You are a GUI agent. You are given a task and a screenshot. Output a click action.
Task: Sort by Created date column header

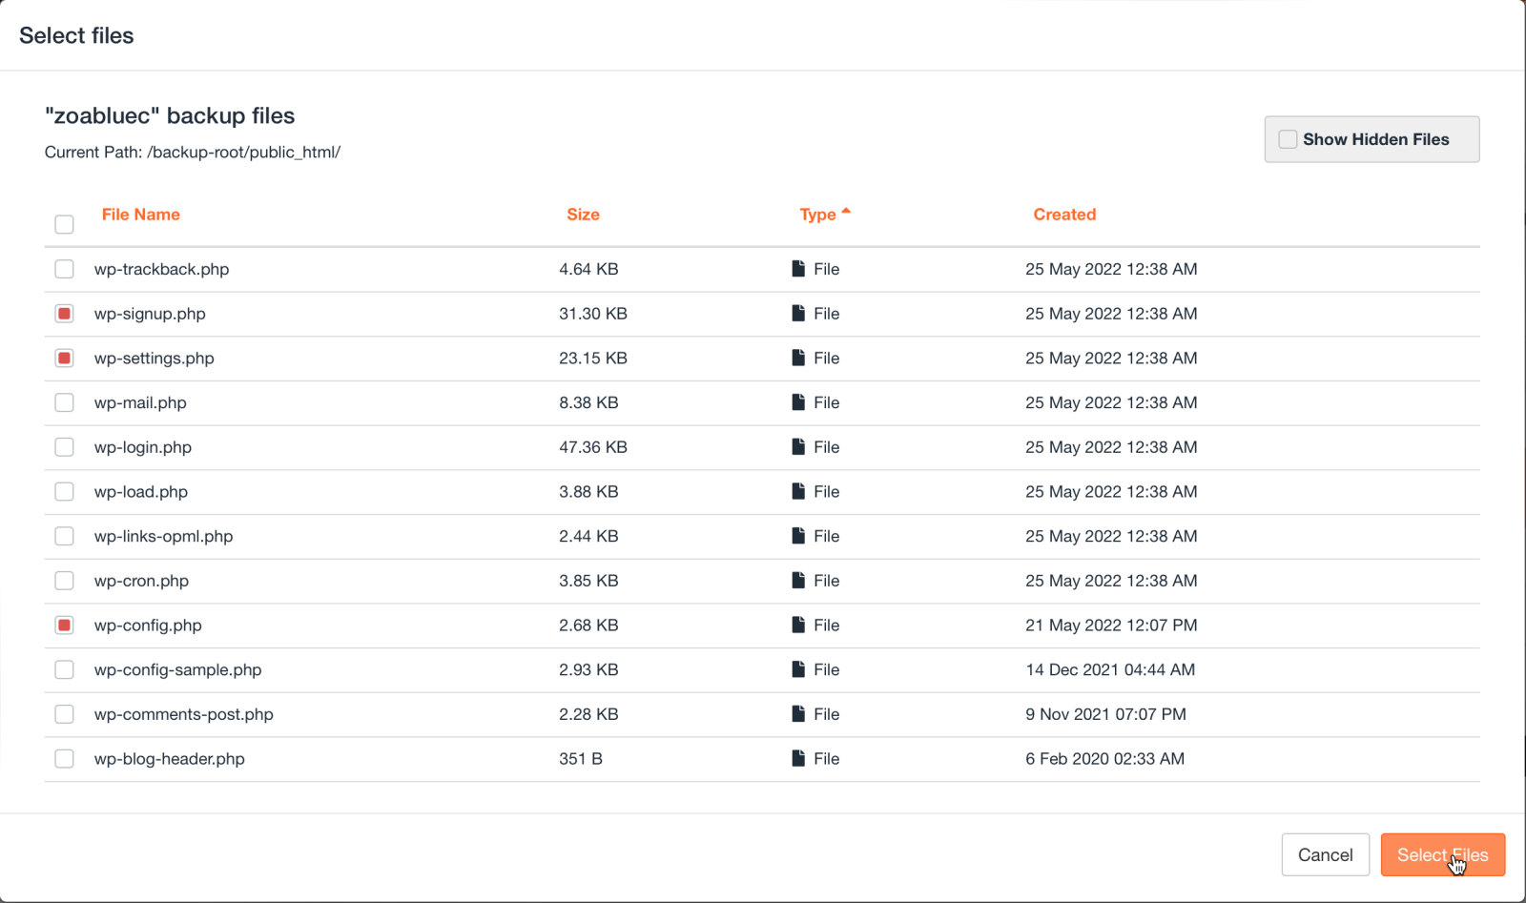pos(1064,215)
